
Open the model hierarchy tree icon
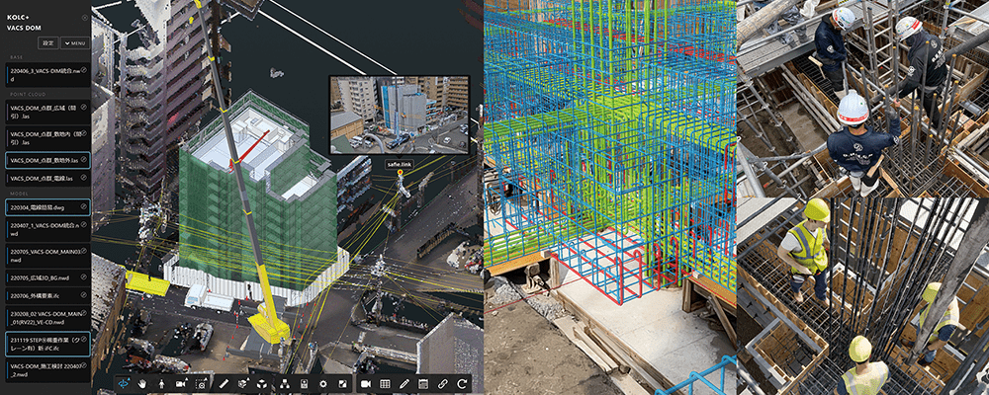point(283,383)
